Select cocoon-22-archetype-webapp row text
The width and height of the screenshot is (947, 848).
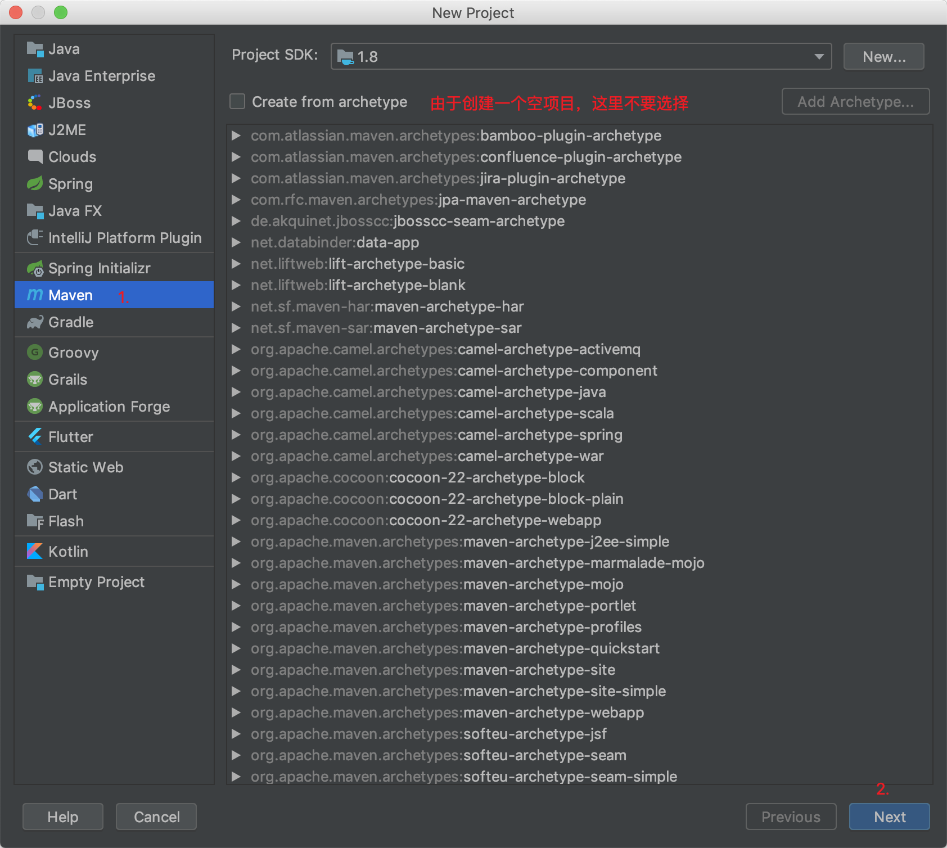pyautogui.click(x=426, y=520)
